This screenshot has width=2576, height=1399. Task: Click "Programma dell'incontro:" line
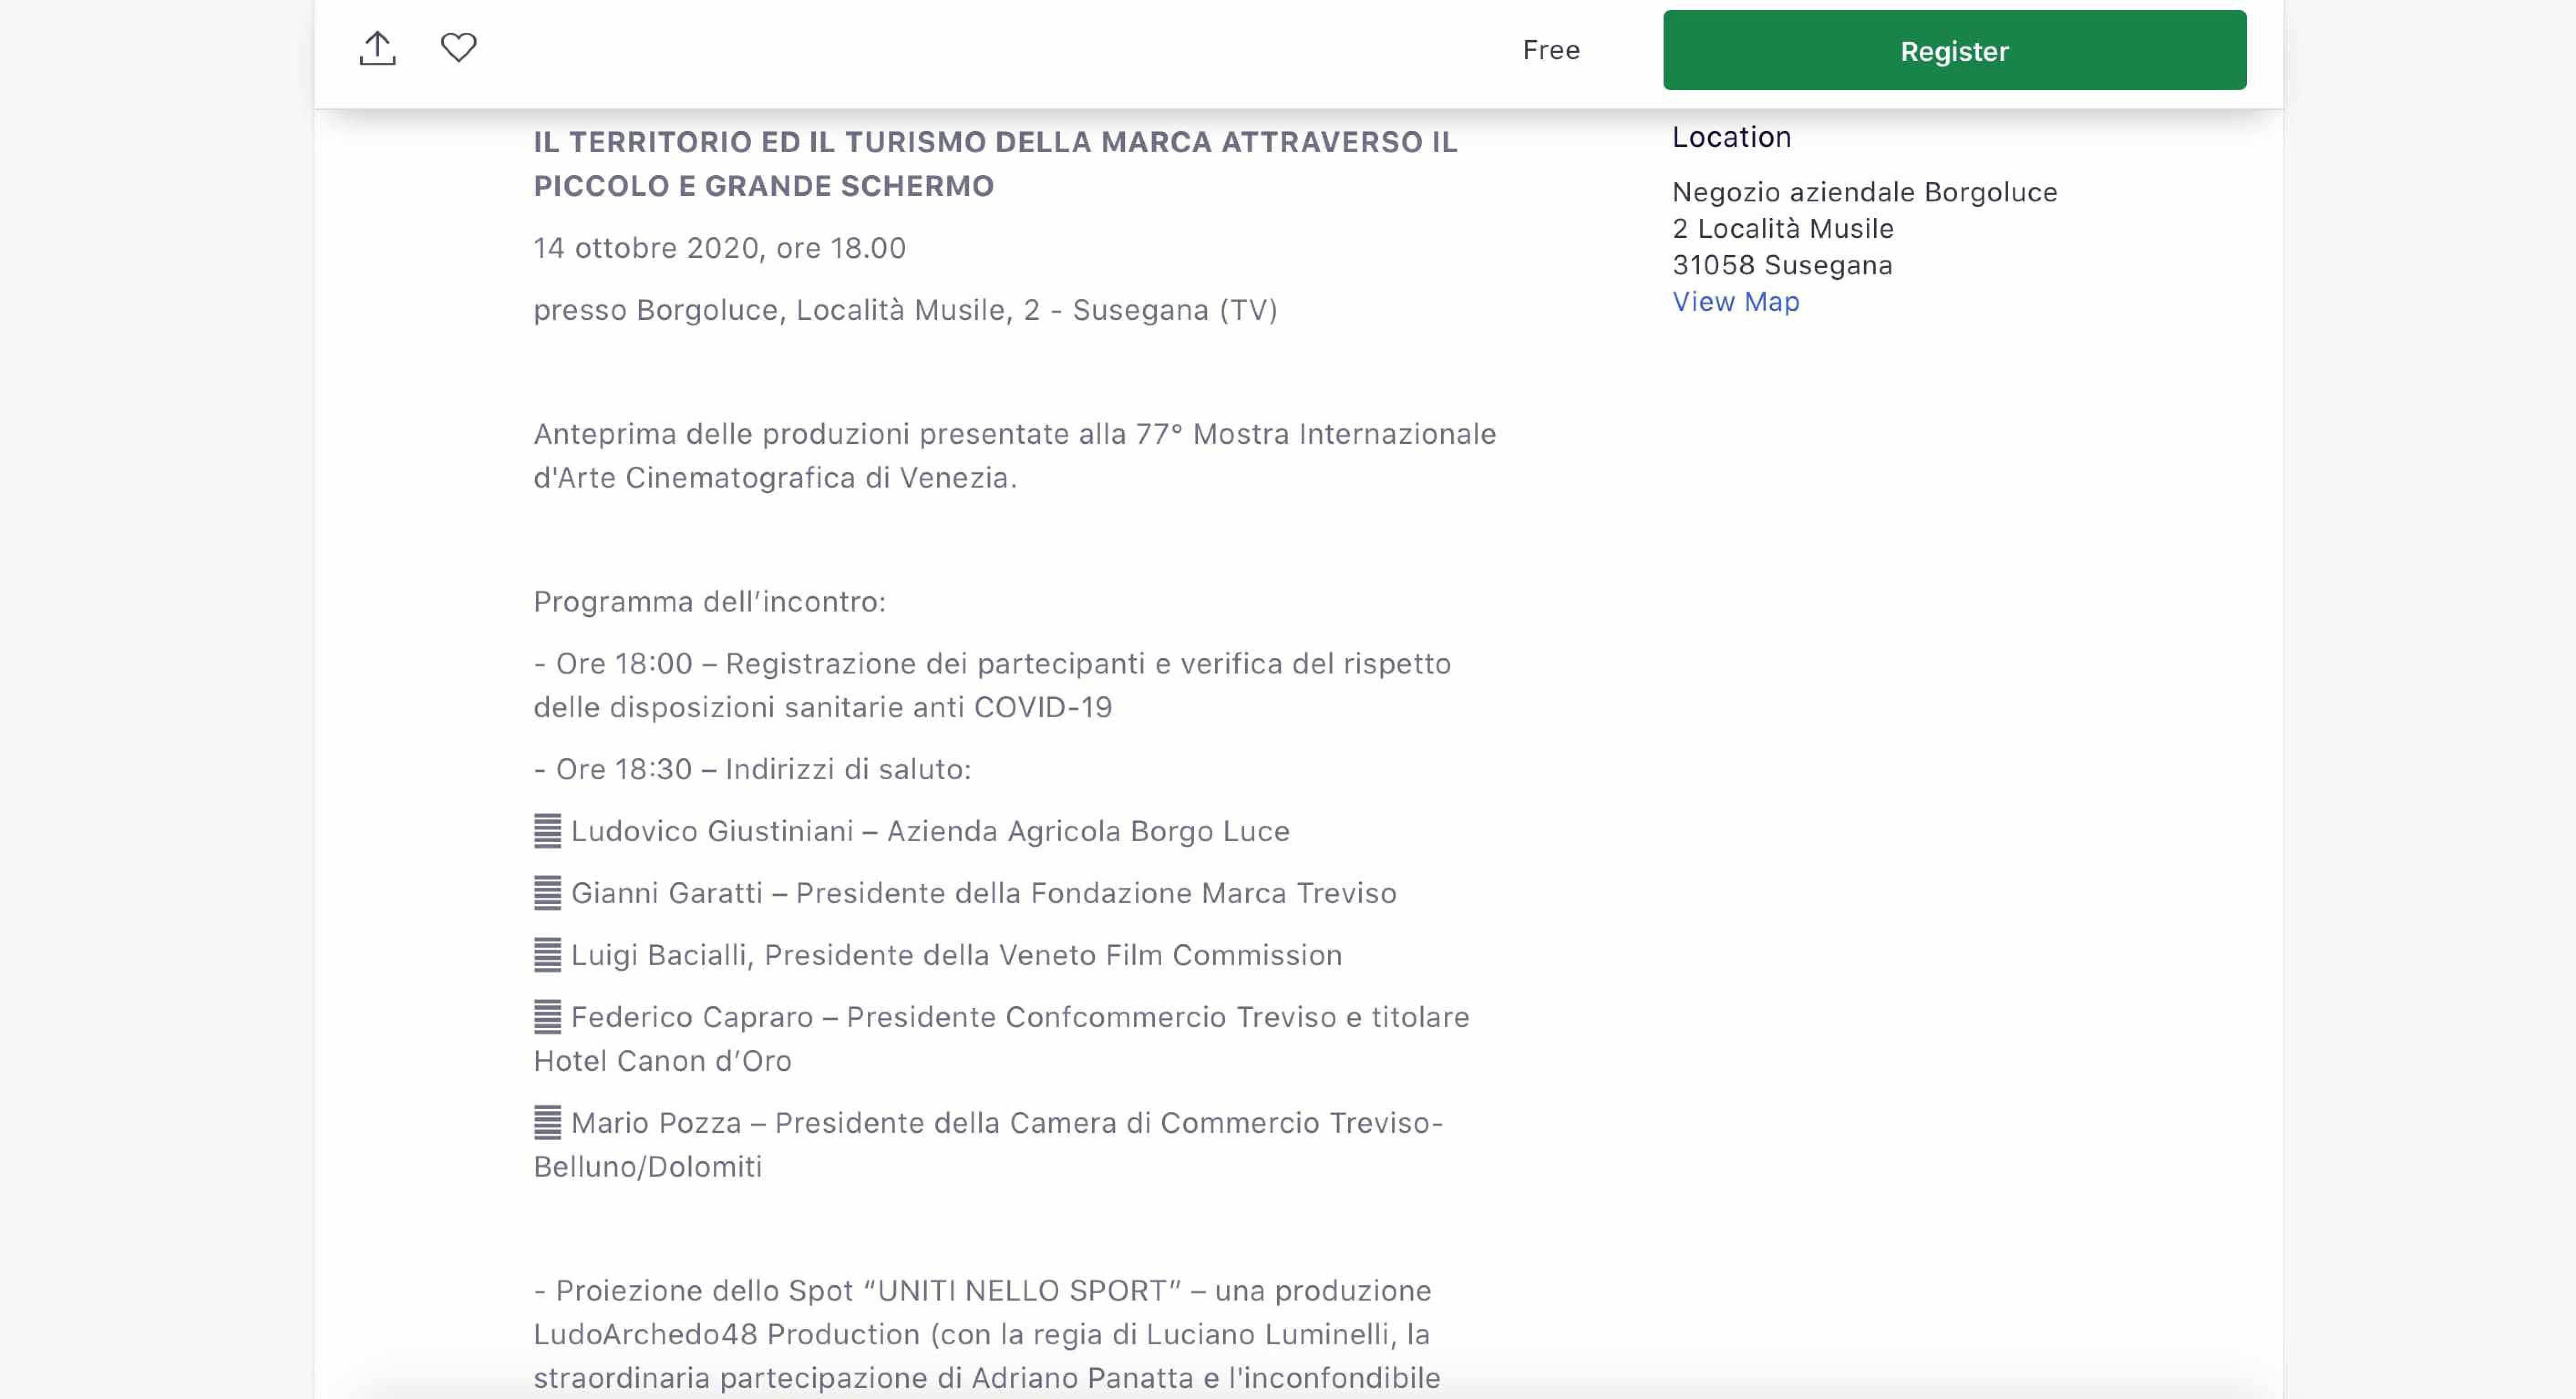[709, 602]
